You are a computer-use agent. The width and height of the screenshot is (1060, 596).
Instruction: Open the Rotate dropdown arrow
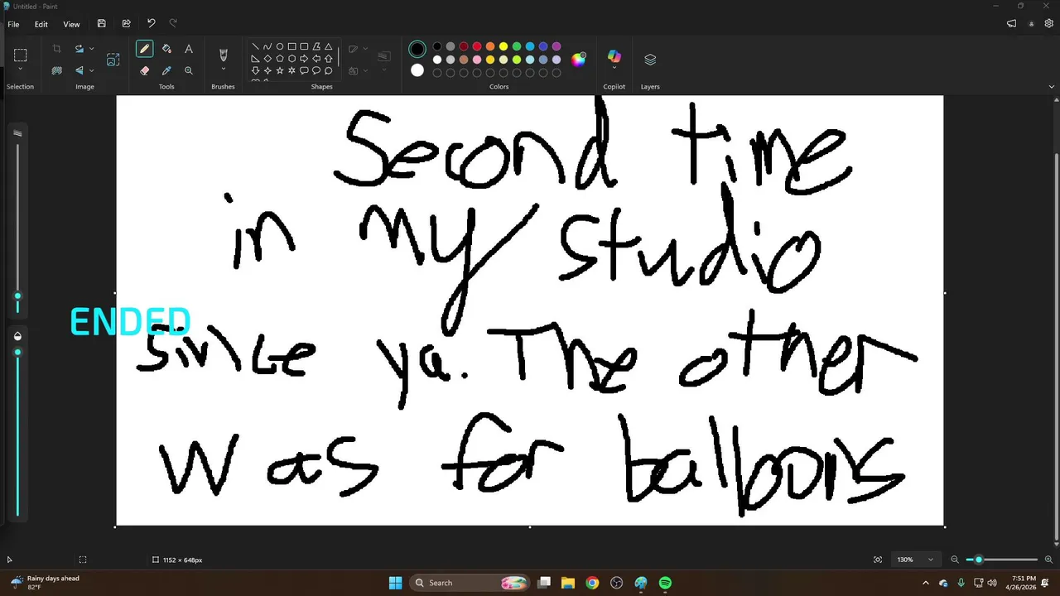[x=91, y=49]
